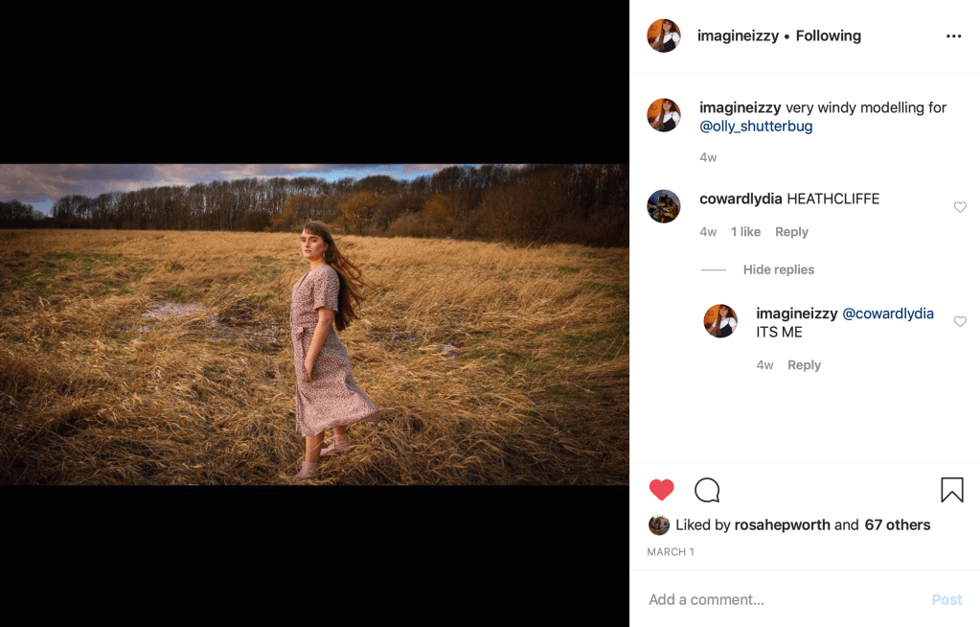Open the three-dot more options menu

(953, 36)
